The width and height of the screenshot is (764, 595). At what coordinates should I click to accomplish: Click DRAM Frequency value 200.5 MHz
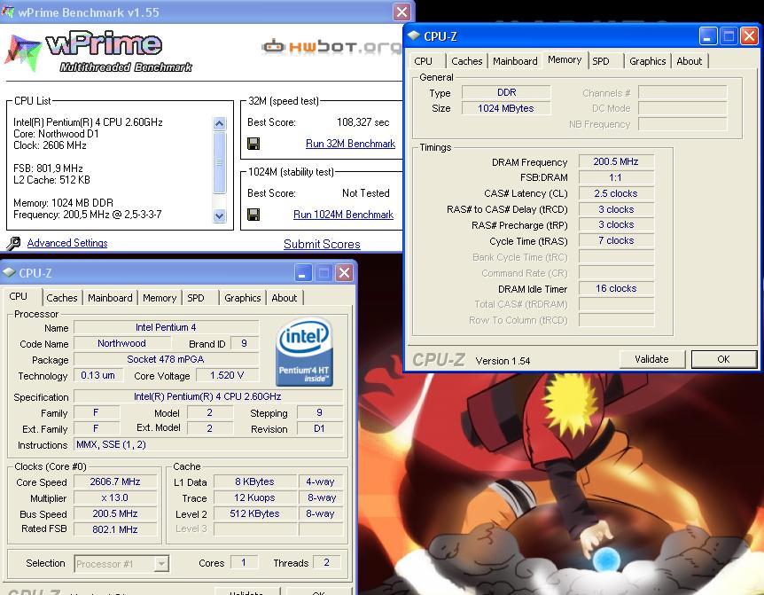[616, 161]
